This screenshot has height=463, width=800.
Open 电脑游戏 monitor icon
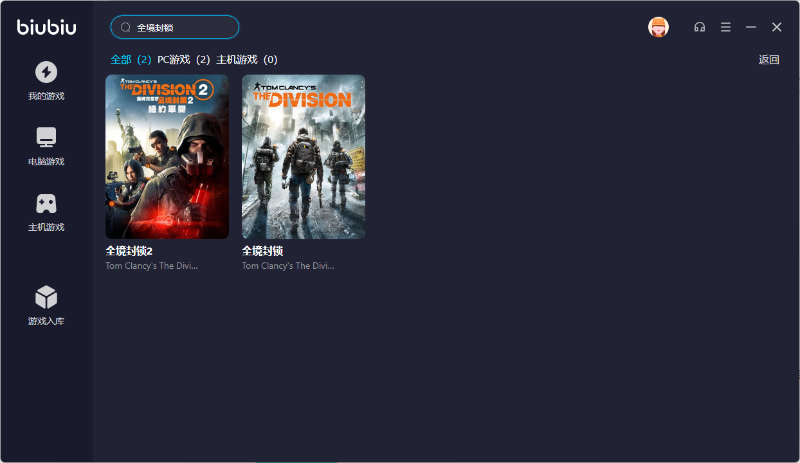46,138
